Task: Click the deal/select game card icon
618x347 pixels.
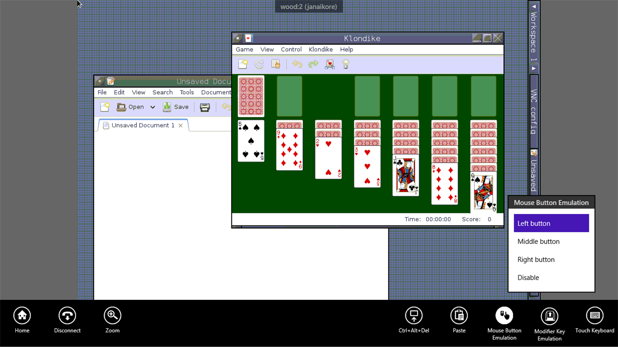Action: coord(330,64)
